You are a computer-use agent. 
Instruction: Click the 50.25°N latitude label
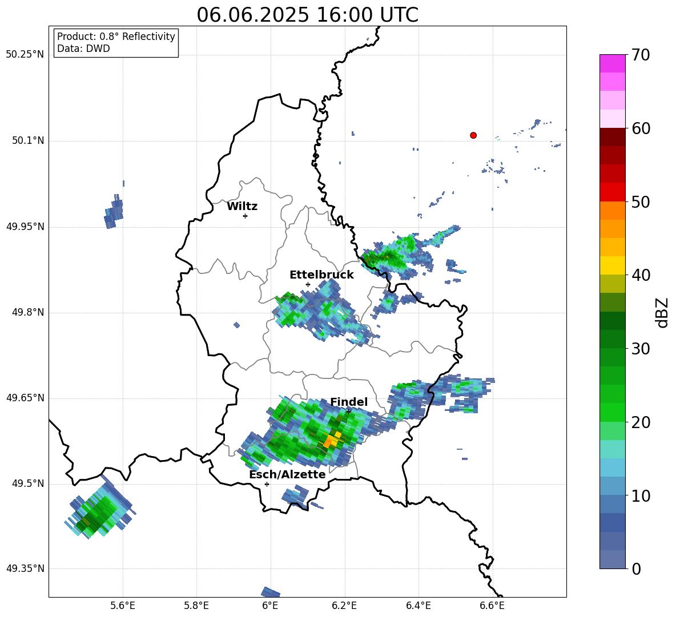(x=25, y=55)
